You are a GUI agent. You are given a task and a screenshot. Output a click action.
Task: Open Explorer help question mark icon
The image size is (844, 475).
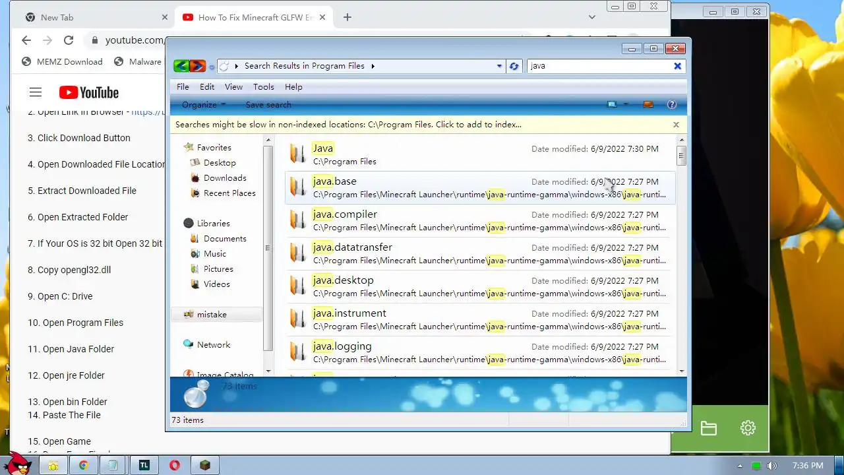(672, 104)
